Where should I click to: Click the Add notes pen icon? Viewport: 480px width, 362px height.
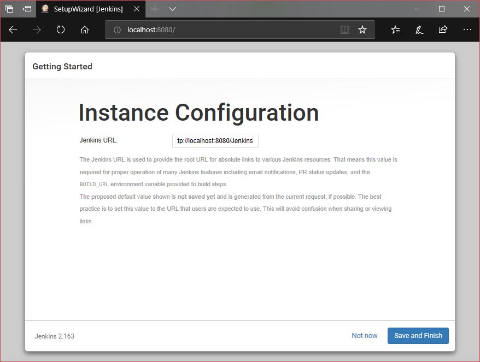(x=419, y=30)
